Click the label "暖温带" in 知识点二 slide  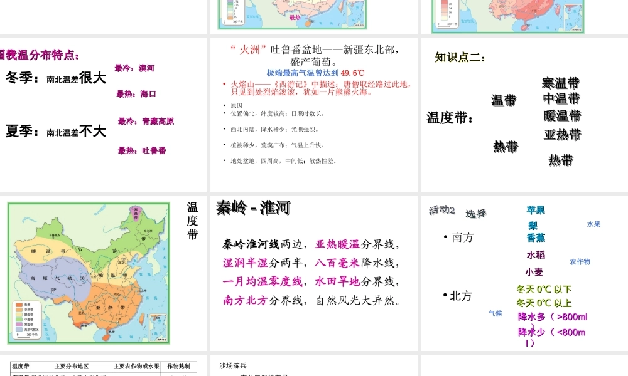pyautogui.click(x=562, y=116)
